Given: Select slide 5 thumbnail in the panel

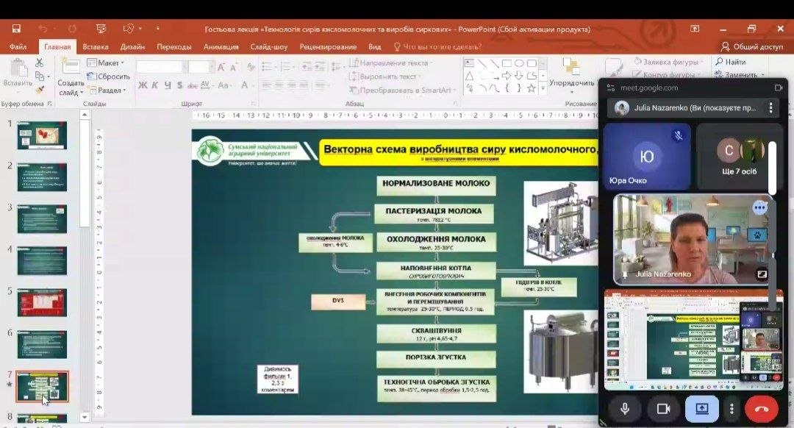Looking at the screenshot, I should coord(42,302).
